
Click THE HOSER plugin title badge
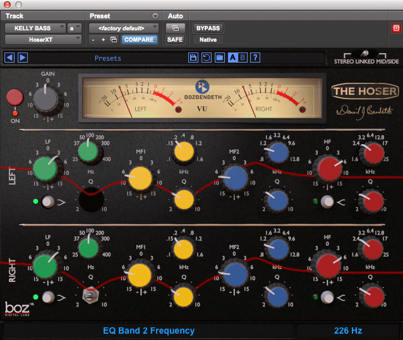tap(365, 91)
